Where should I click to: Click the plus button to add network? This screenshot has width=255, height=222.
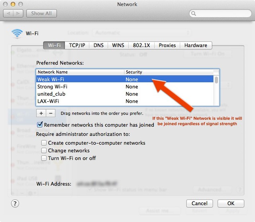[41, 113]
